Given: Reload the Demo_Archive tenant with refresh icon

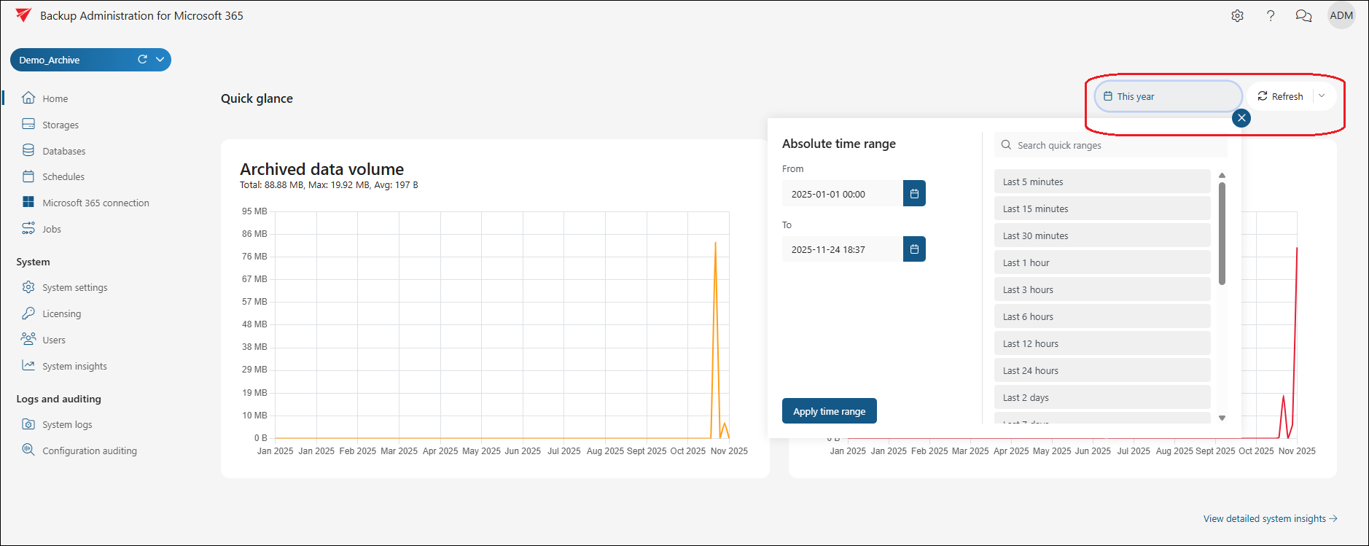Looking at the screenshot, I should pos(142,60).
